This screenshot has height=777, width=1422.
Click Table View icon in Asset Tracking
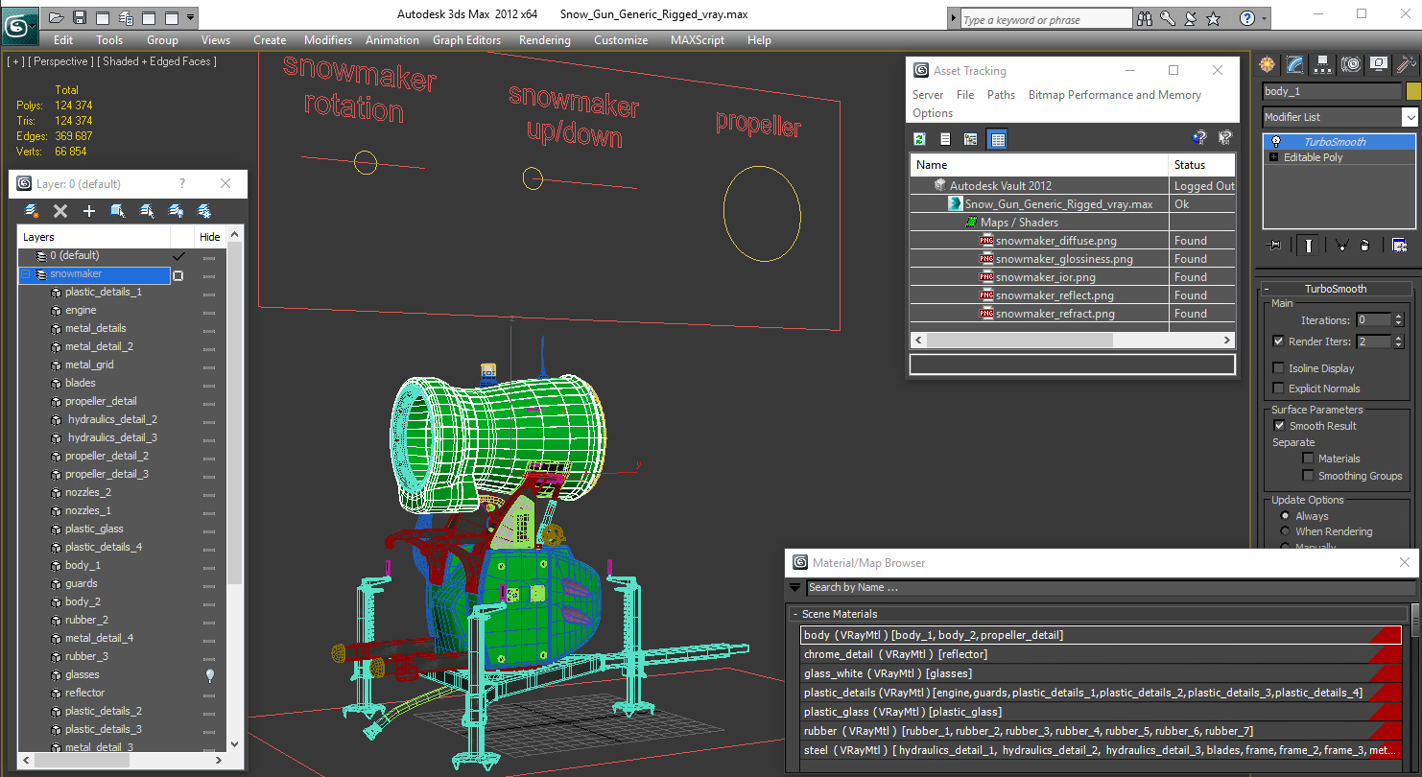click(997, 139)
